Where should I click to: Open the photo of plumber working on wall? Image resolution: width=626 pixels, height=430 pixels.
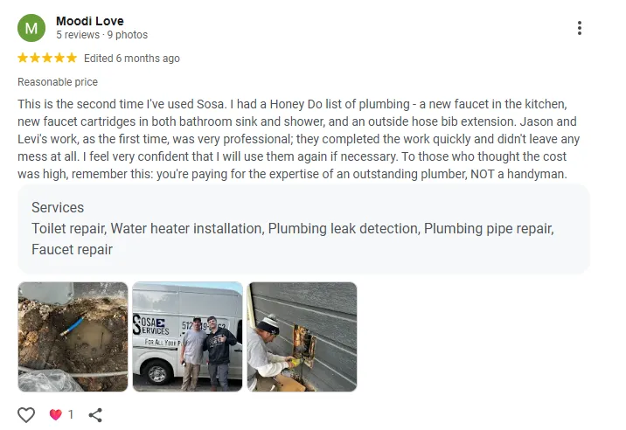302,336
